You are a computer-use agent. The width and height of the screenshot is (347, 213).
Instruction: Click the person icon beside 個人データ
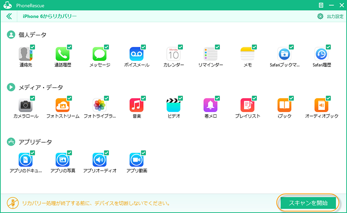[x=11, y=35]
